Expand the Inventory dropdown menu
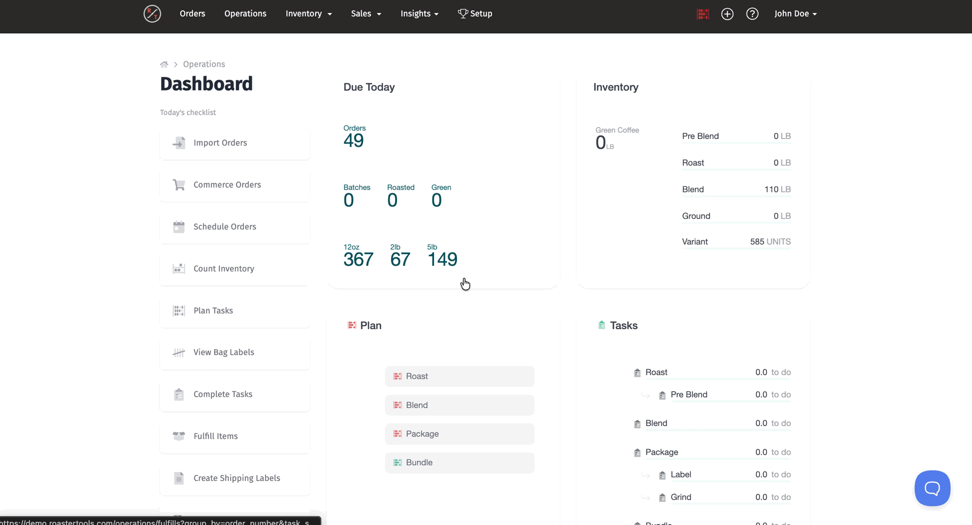 pos(309,14)
